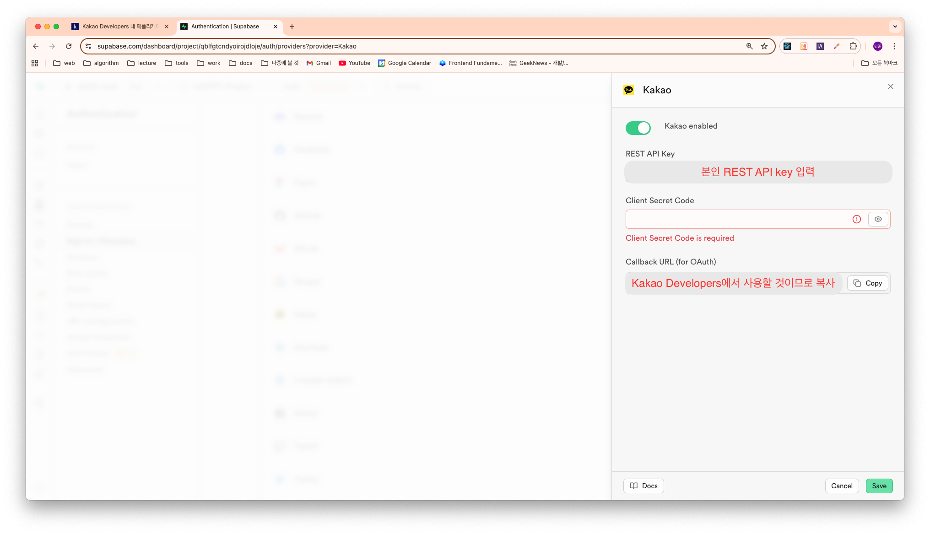Screen dimensions: 930x534
Task: Save the Kakao provider settings
Action: coord(879,486)
